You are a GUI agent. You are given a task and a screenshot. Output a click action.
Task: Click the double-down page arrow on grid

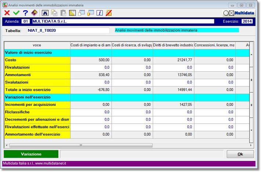251,105
